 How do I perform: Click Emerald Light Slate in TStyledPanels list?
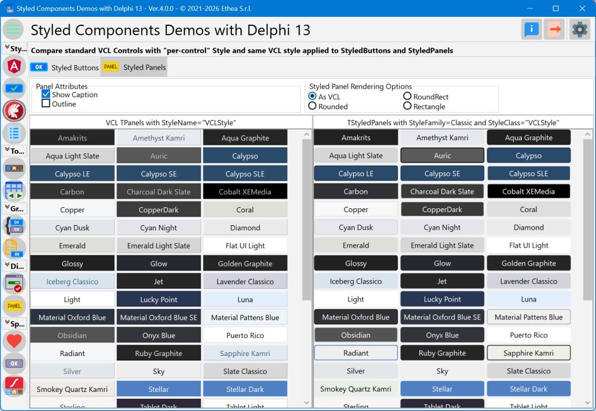(443, 245)
